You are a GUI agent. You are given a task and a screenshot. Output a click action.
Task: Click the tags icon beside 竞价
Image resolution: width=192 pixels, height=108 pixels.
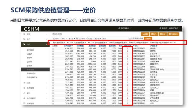point(24,39)
